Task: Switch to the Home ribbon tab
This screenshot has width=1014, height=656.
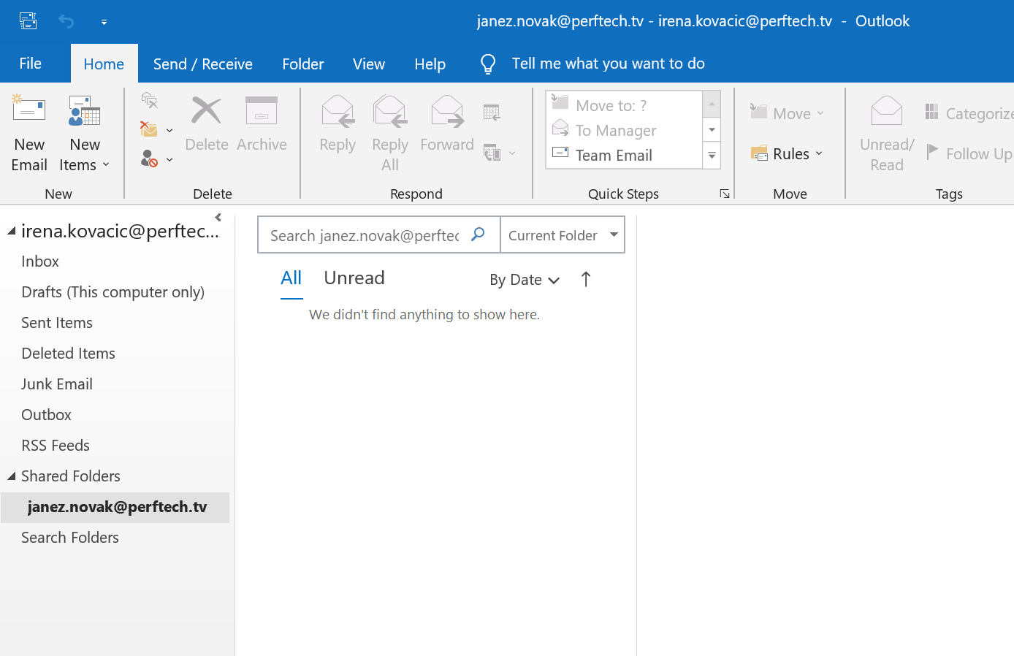Action: [x=104, y=64]
